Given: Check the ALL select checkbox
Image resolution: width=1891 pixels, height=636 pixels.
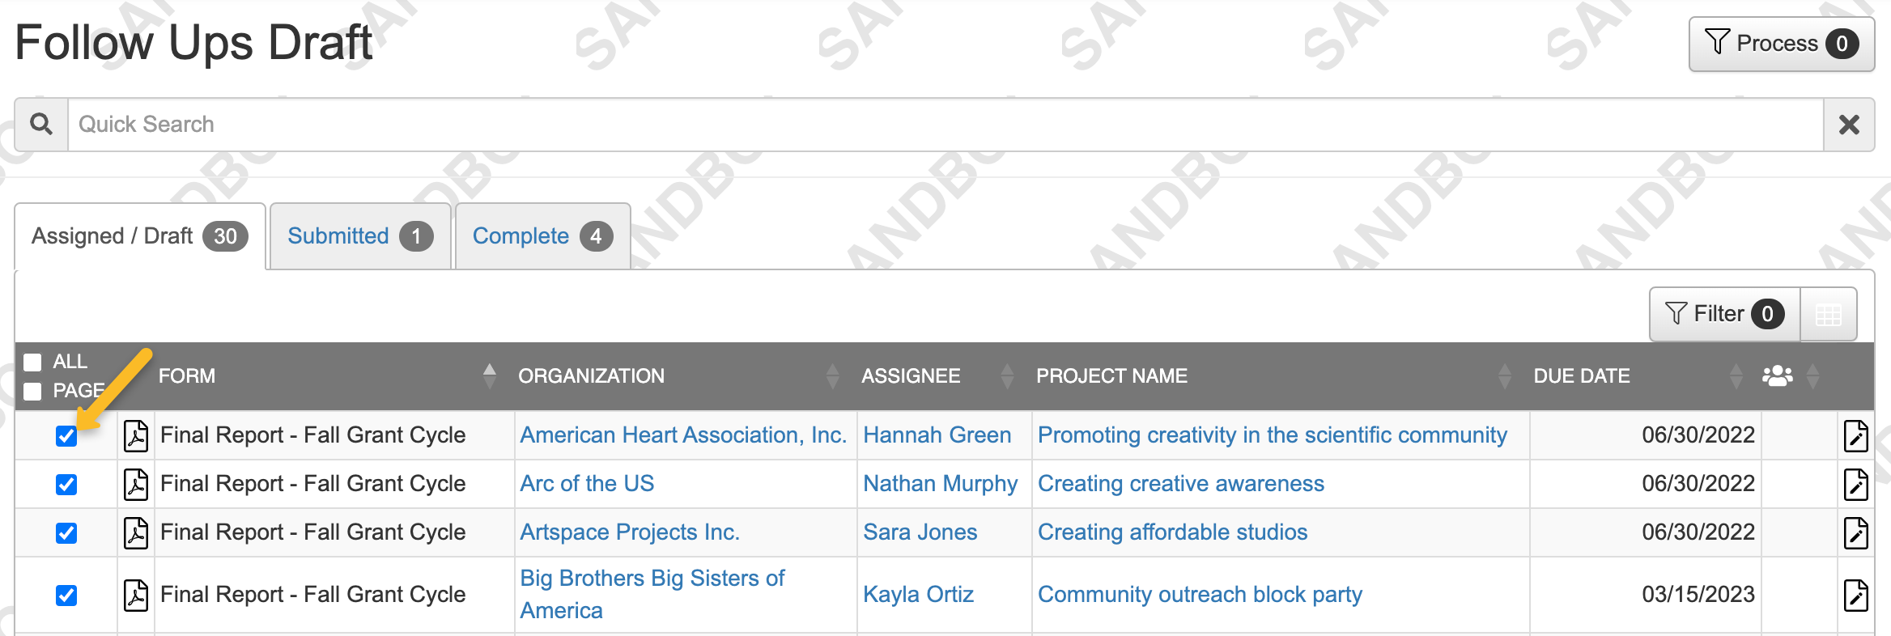Looking at the screenshot, I should (33, 362).
